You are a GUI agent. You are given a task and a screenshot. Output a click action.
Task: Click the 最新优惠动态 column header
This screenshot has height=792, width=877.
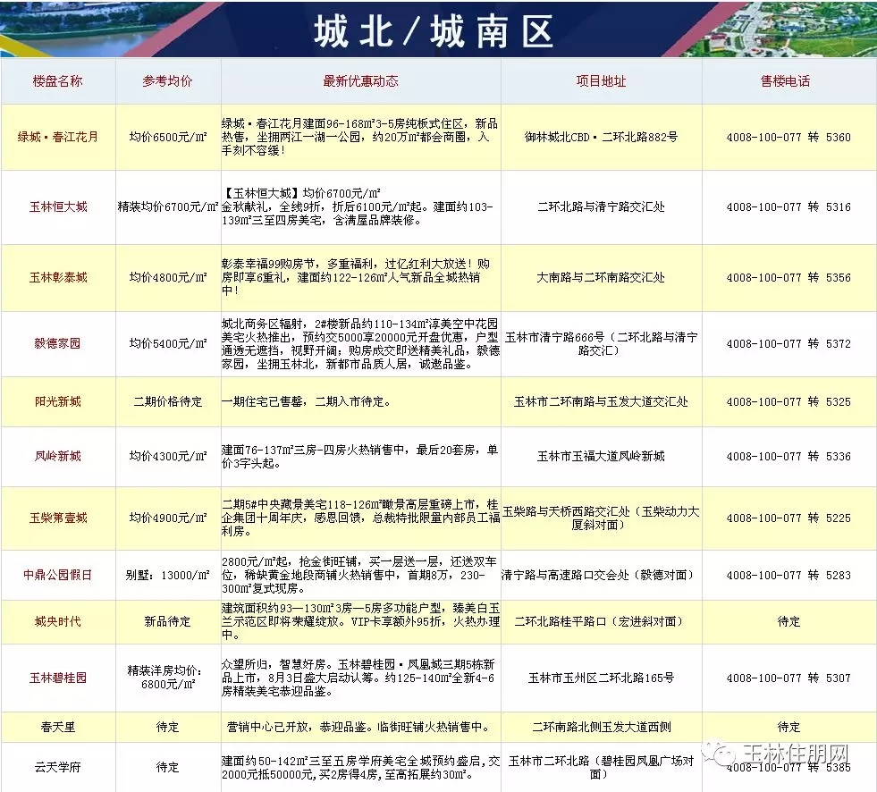(x=360, y=81)
